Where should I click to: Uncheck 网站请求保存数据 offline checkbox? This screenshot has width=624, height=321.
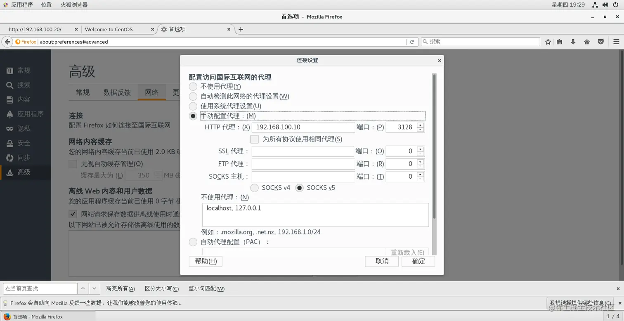pyautogui.click(x=73, y=214)
